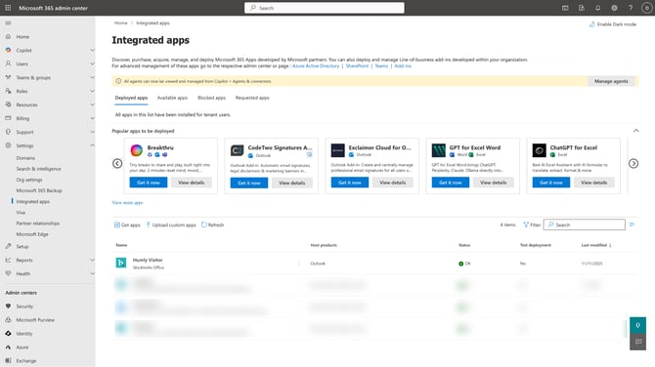Viewport: 655px width, 367px height.
Task: Click the Azure icon under Admin centers
Action: (9, 347)
